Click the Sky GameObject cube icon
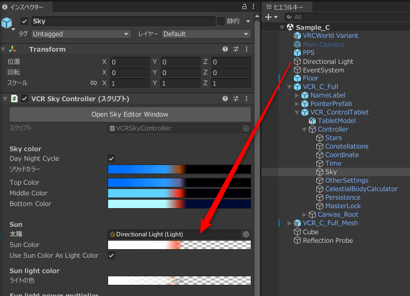 tap(7, 23)
